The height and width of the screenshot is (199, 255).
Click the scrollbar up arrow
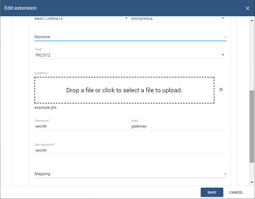[x=252, y=21]
